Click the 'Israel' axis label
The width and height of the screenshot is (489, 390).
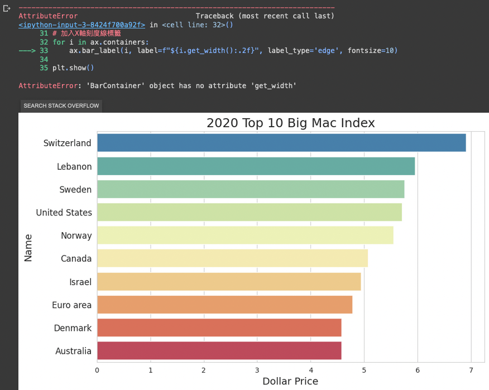click(80, 282)
